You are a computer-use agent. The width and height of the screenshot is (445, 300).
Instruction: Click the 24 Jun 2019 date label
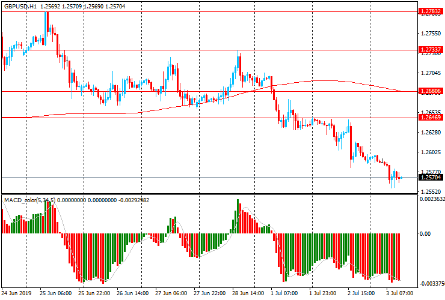[x=16, y=293]
